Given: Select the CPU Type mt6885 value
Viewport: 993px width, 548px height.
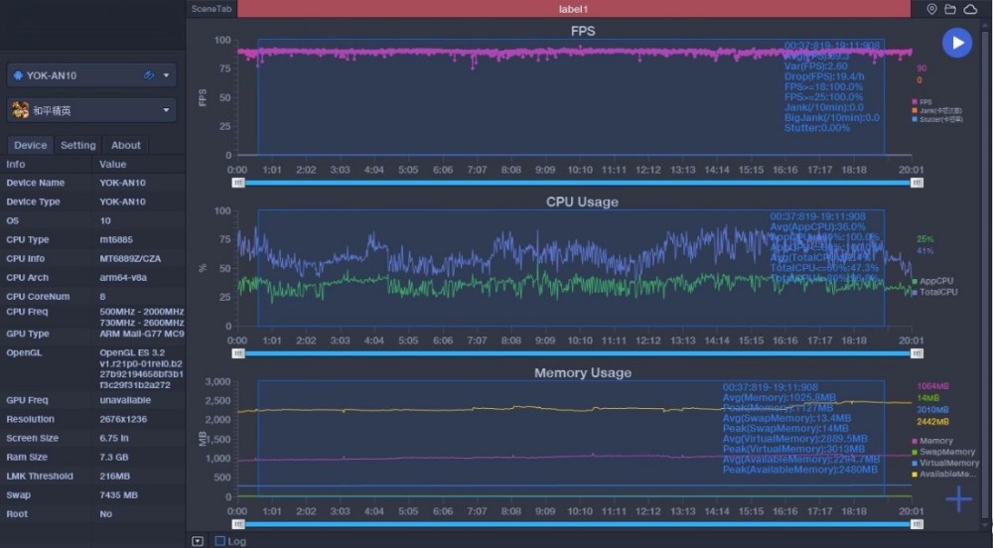Looking at the screenshot, I should point(116,240).
